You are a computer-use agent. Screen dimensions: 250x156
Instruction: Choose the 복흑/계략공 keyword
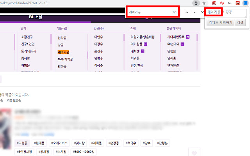pos(65,59)
